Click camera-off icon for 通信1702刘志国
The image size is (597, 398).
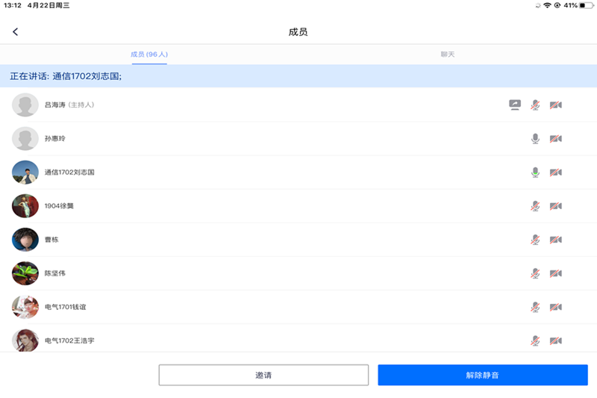click(x=555, y=172)
